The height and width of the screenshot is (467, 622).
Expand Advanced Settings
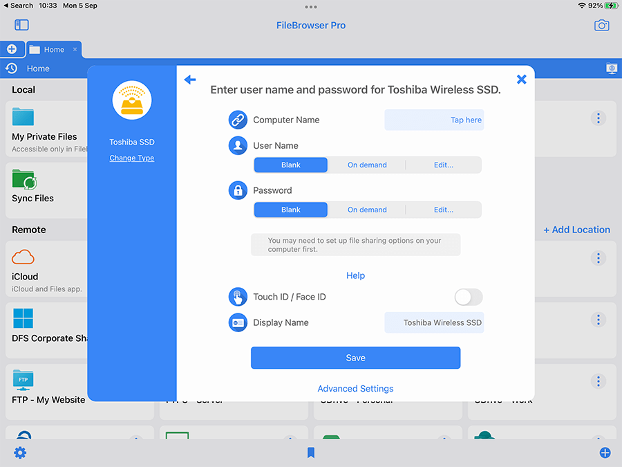click(355, 389)
